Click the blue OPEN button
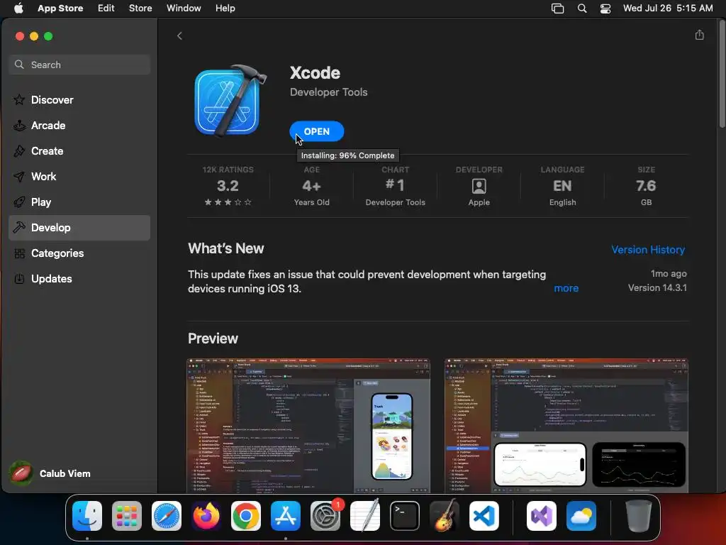The width and height of the screenshot is (726, 545). coord(317,131)
